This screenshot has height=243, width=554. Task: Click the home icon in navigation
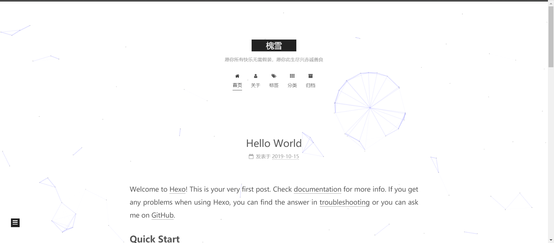coord(237,76)
